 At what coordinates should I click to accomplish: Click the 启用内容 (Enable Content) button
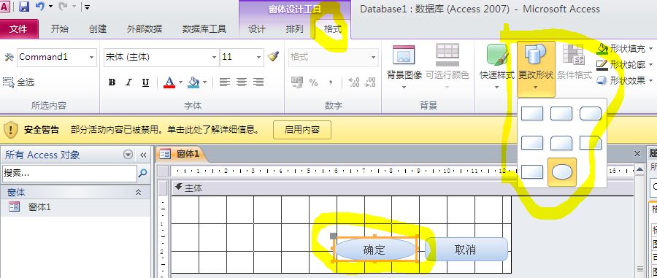tap(302, 130)
